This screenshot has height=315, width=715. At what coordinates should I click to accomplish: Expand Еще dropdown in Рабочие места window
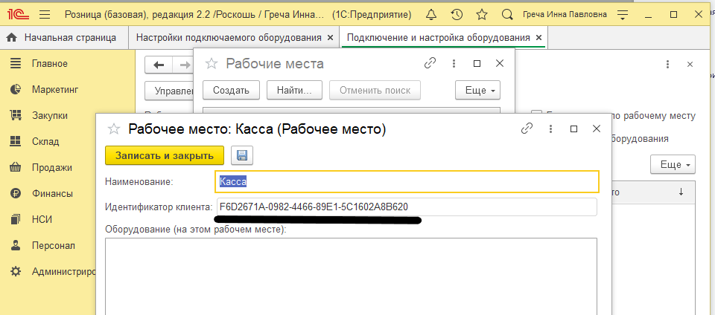tap(478, 90)
